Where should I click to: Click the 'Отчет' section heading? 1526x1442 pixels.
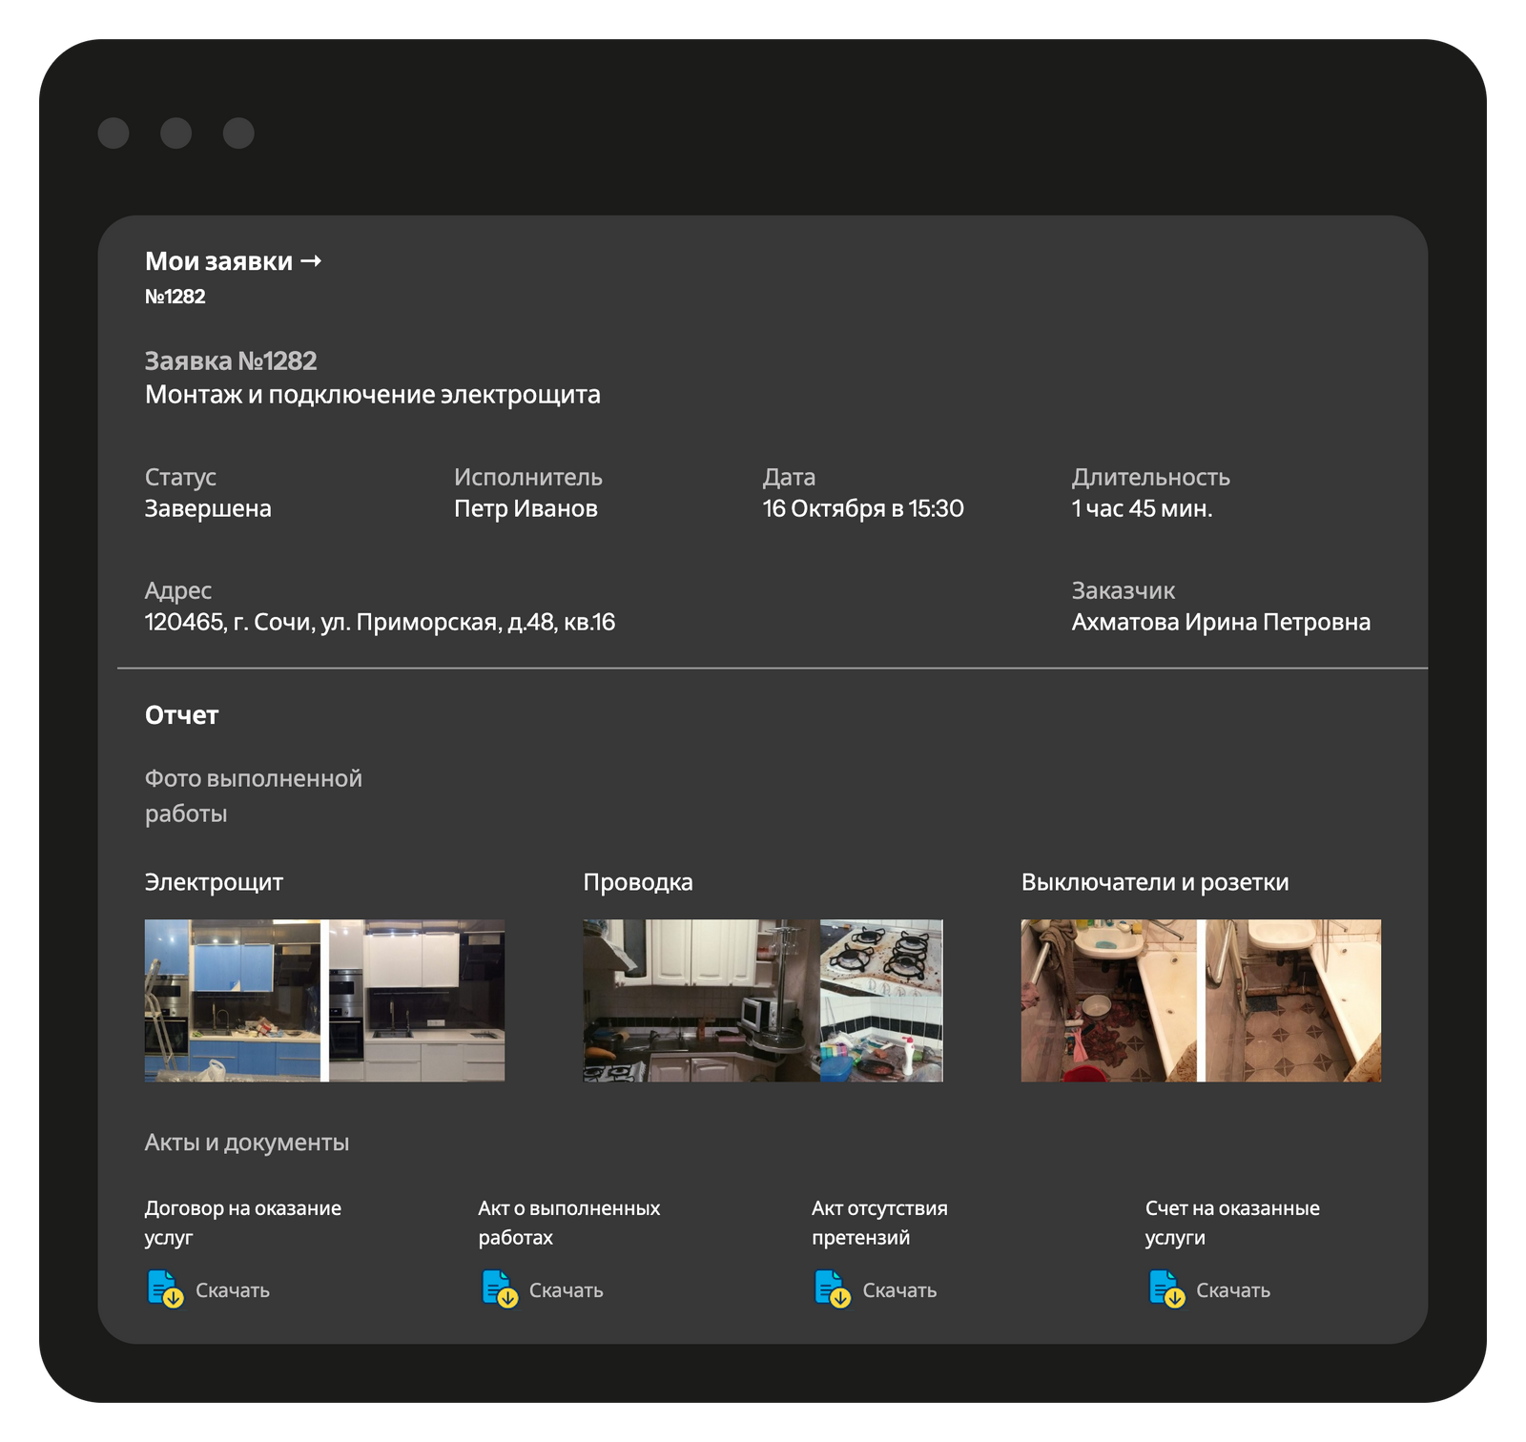coord(182,715)
